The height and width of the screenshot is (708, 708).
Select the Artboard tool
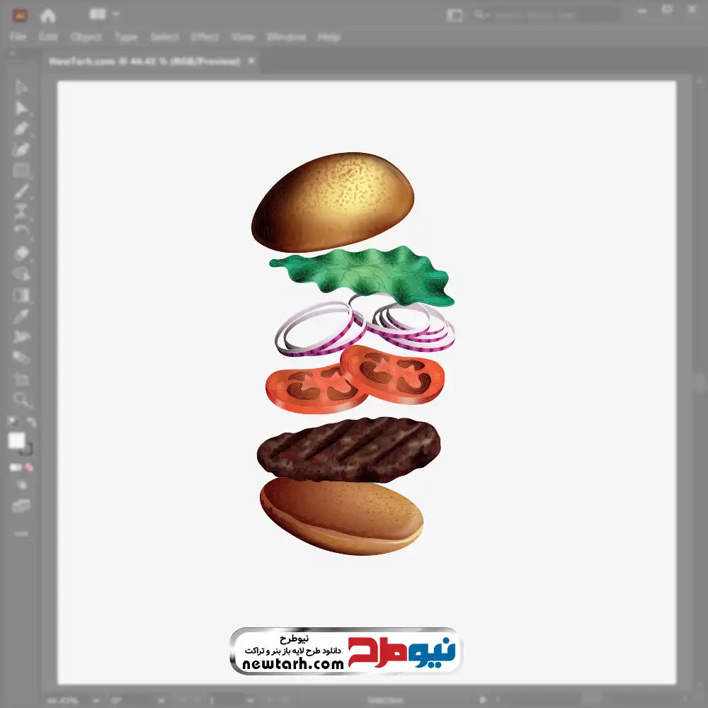point(21,379)
